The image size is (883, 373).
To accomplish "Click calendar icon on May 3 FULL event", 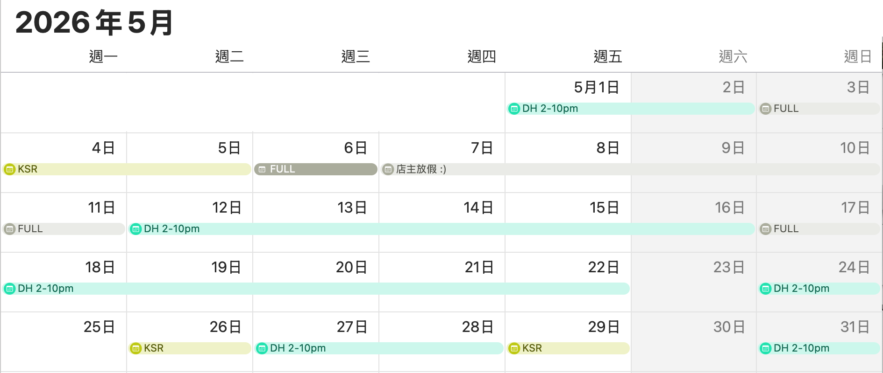I will click(765, 109).
